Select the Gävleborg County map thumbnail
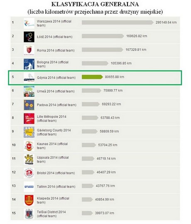 click(29, 132)
